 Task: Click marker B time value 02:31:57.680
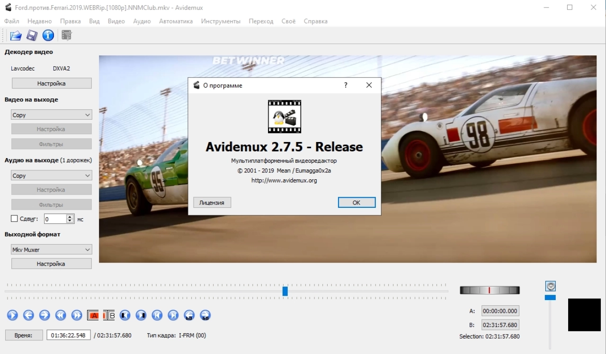click(500, 325)
